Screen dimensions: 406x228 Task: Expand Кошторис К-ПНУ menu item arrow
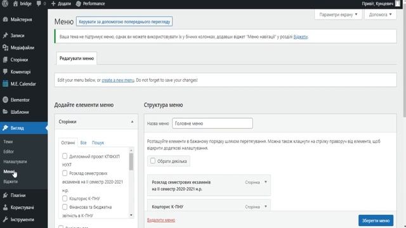tap(265, 206)
